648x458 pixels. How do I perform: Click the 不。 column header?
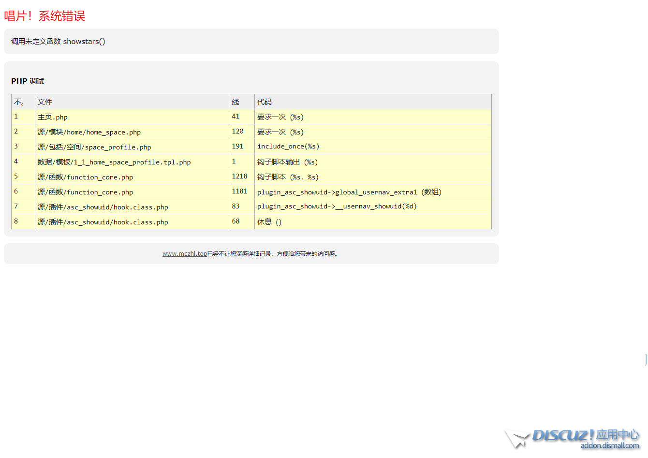[x=23, y=102]
